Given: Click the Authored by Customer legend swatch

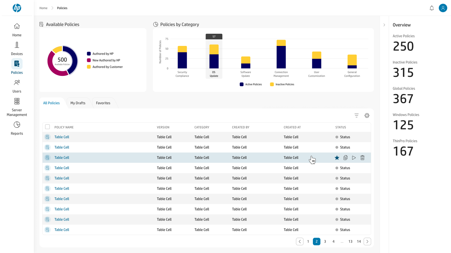Looking at the screenshot, I should coord(89,67).
